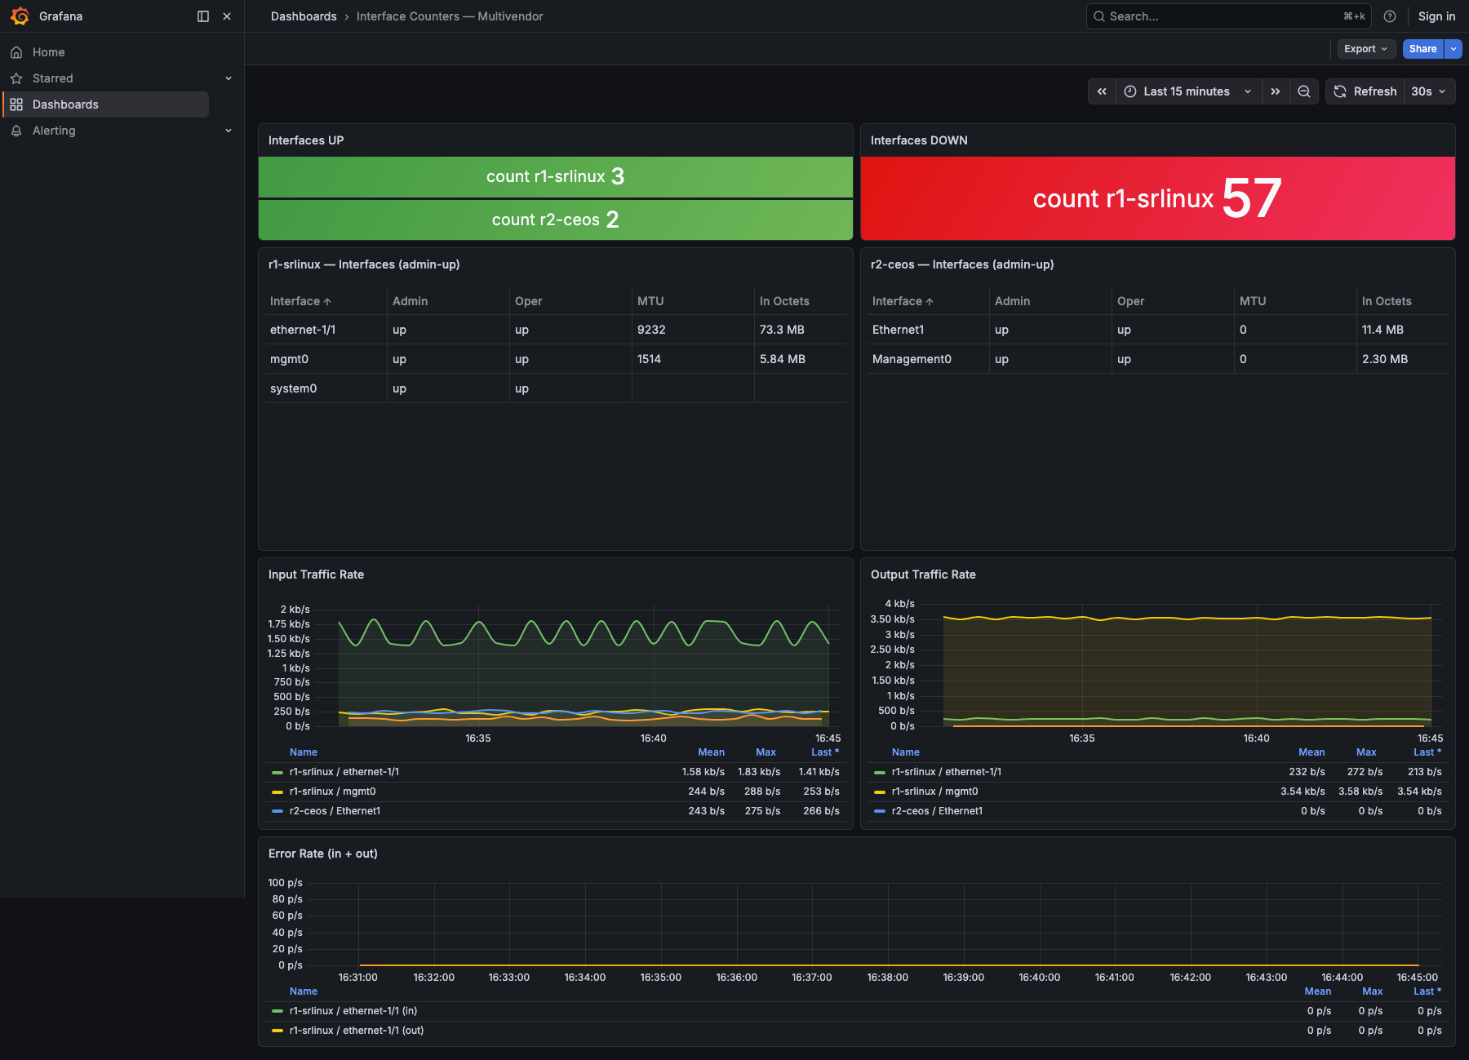Open the Last 15 minutes time picker
This screenshot has height=1060, width=1469.
coord(1188,91)
